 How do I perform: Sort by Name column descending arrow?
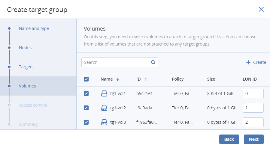click(118, 79)
